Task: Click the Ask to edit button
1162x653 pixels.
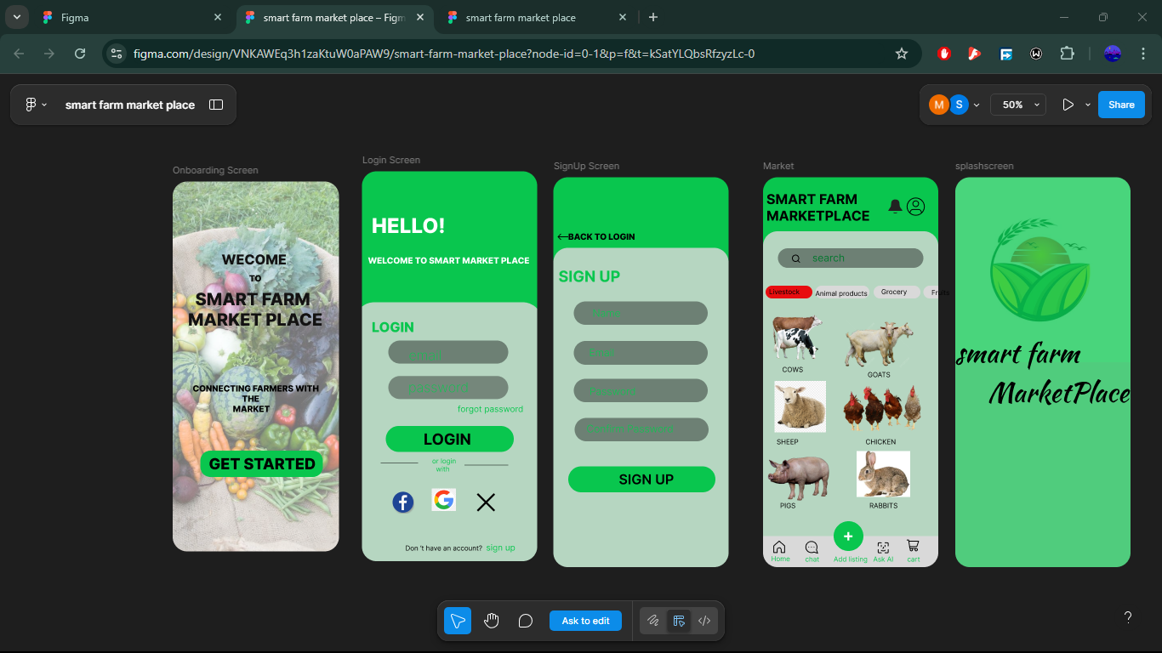Action: 585,621
